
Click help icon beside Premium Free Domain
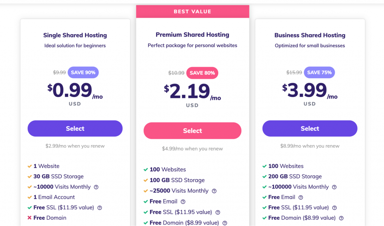(225, 223)
